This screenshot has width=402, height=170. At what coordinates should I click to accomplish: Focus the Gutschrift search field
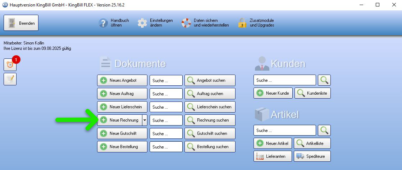point(166,134)
